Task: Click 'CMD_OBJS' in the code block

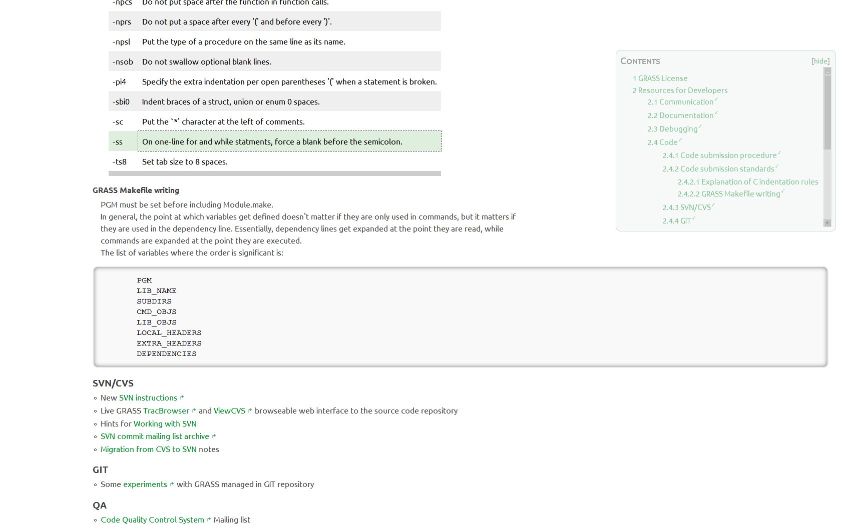Action: (157, 312)
